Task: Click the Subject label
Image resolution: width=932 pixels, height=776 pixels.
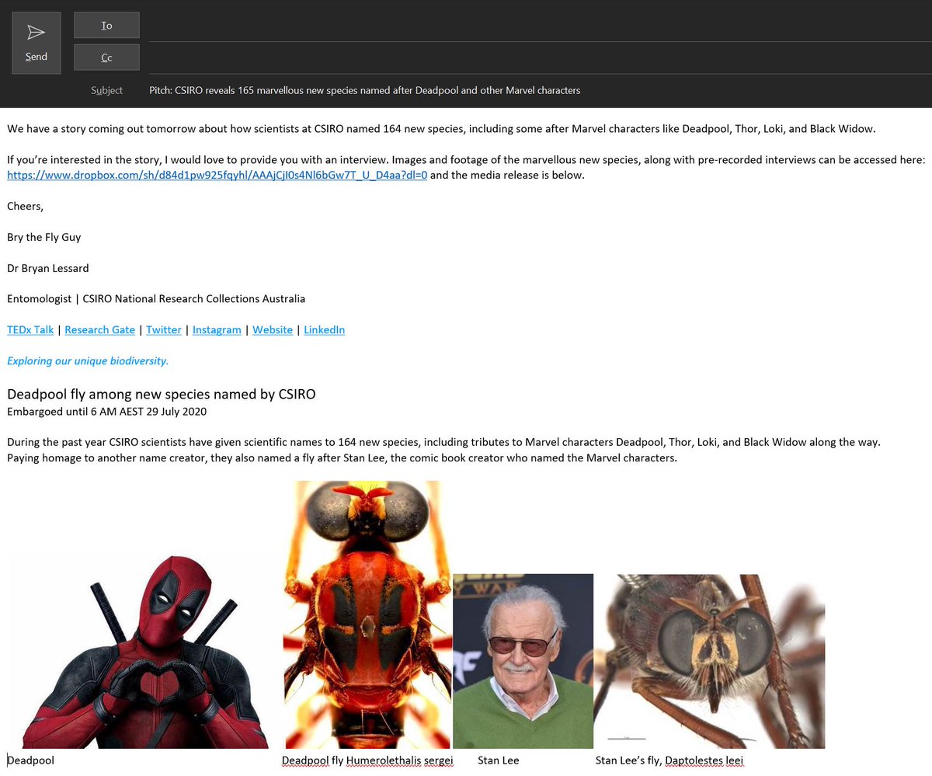Action: pyautogui.click(x=106, y=90)
